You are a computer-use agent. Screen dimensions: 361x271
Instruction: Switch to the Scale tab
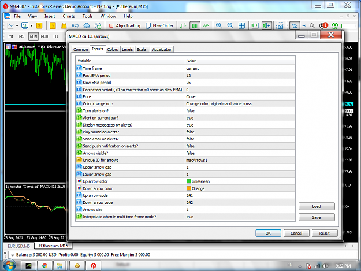point(141,49)
